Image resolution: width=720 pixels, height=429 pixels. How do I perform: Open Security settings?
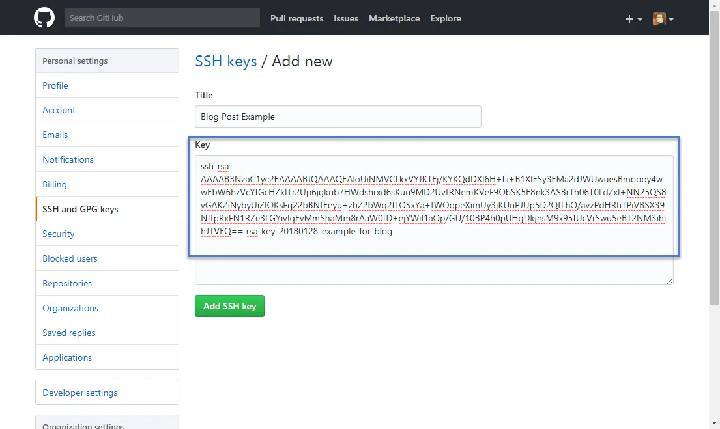(x=107, y=234)
